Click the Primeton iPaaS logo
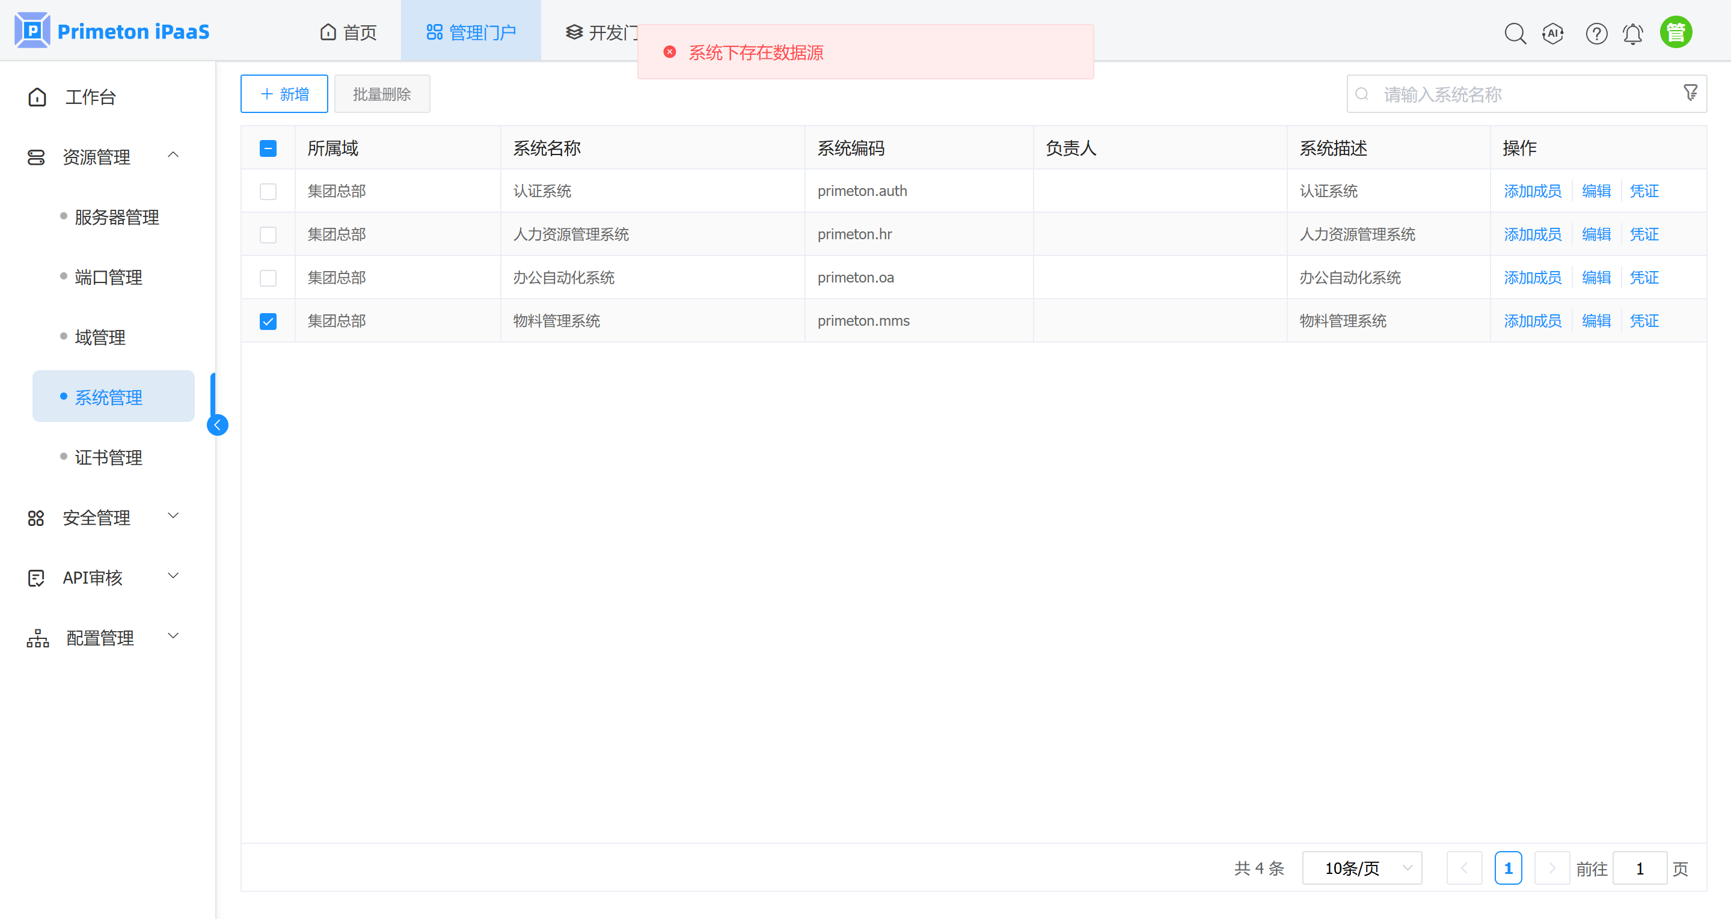The width and height of the screenshot is (1731, 919). tap(112, 30)
